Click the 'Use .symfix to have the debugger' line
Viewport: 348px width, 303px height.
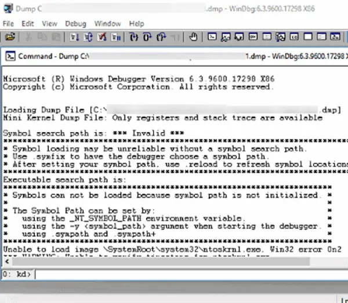pos(136,156)
